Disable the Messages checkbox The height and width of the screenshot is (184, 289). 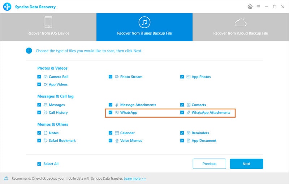pyautogui.click(x=39, y=105)
